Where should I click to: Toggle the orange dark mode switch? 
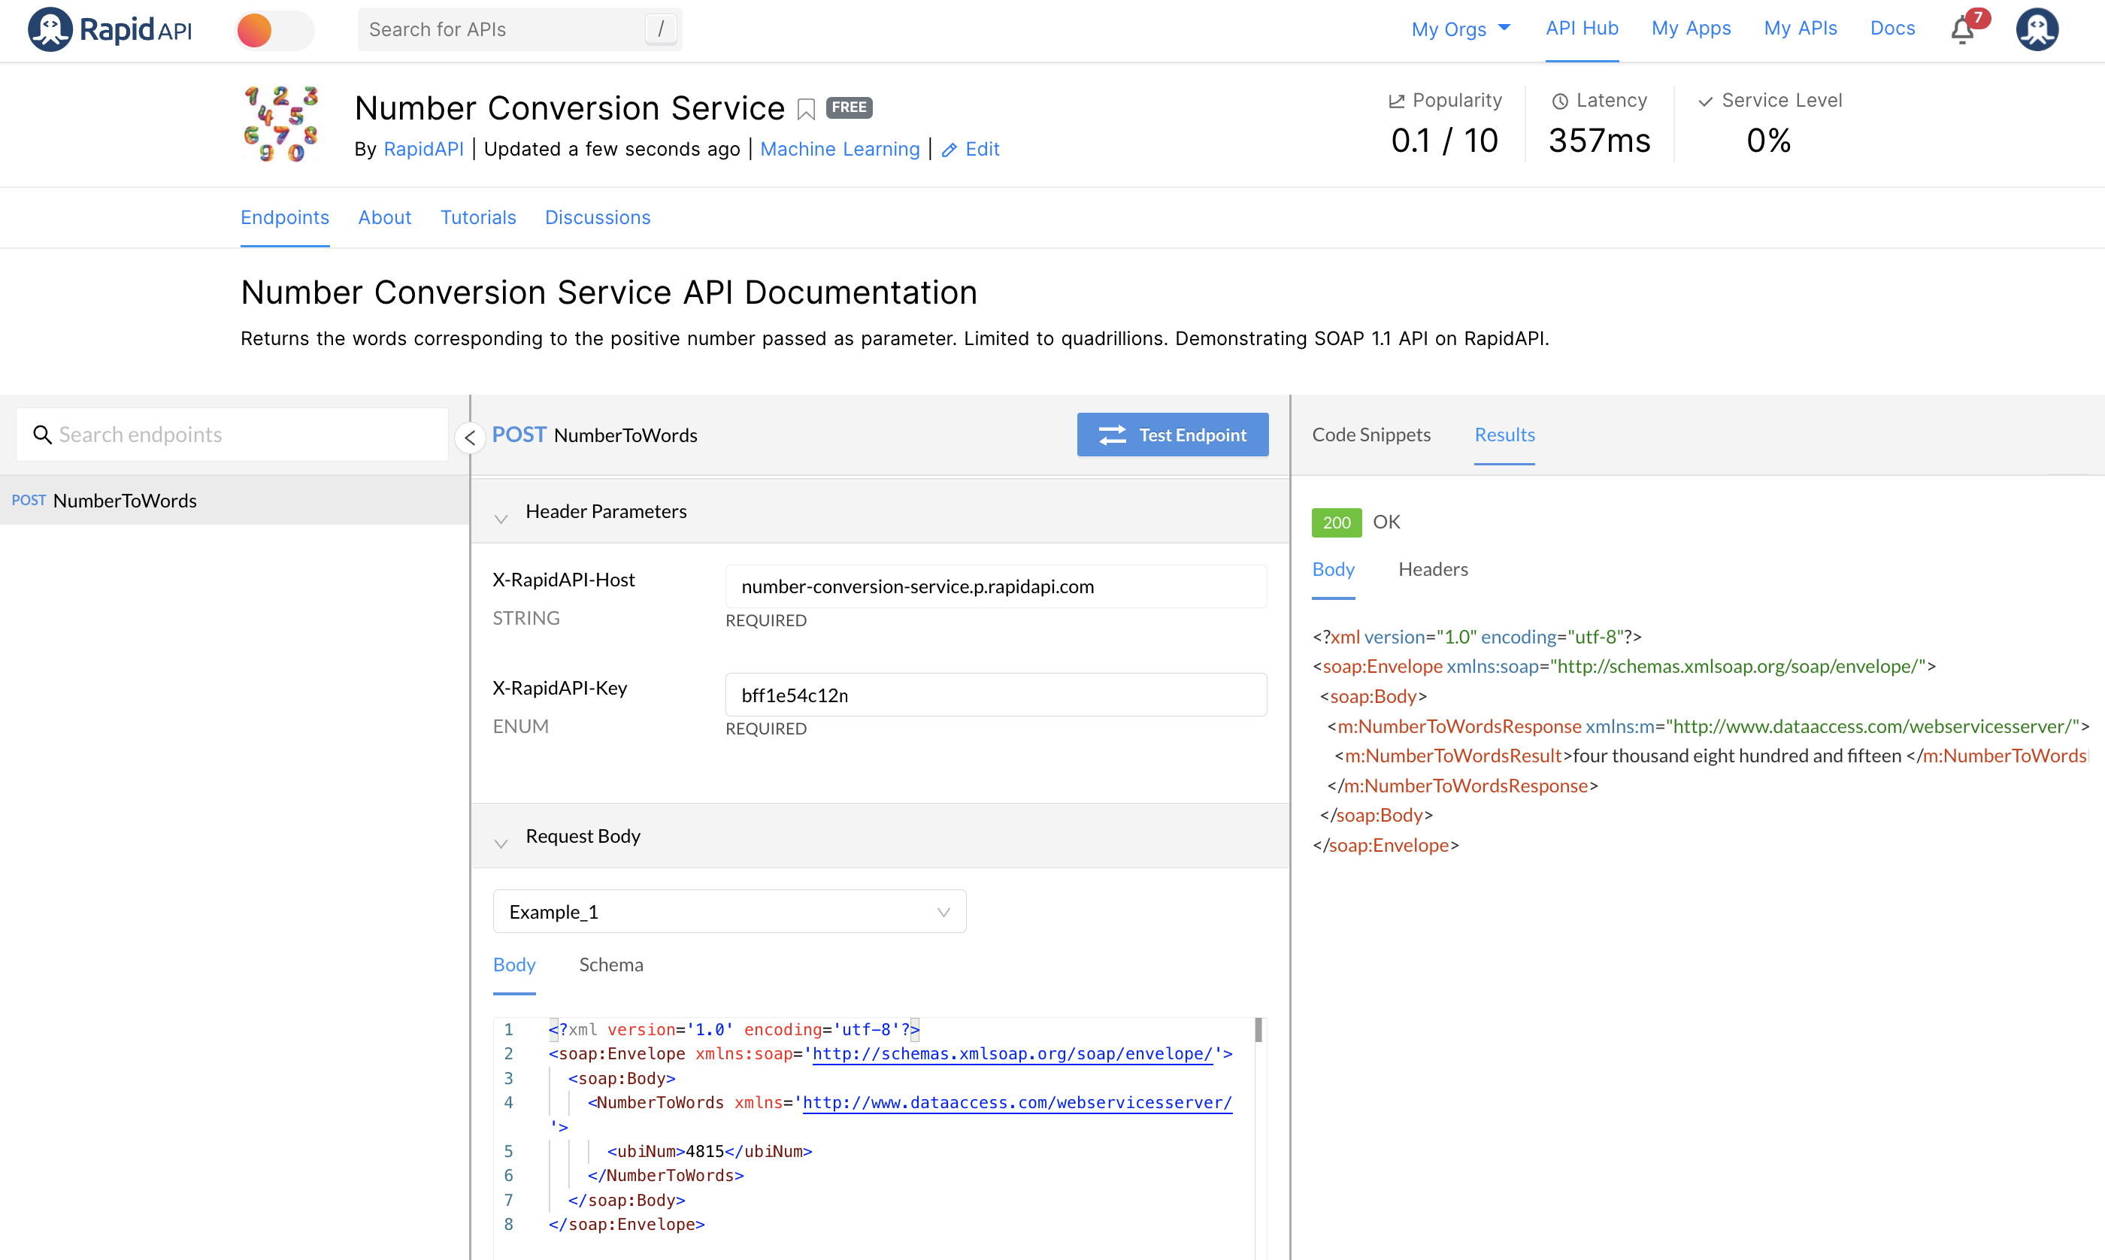274,31
